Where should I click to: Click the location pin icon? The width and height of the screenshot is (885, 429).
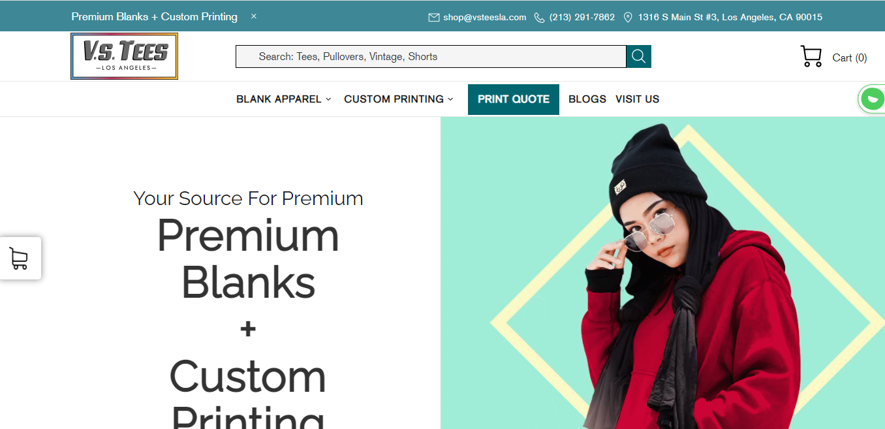628,18
